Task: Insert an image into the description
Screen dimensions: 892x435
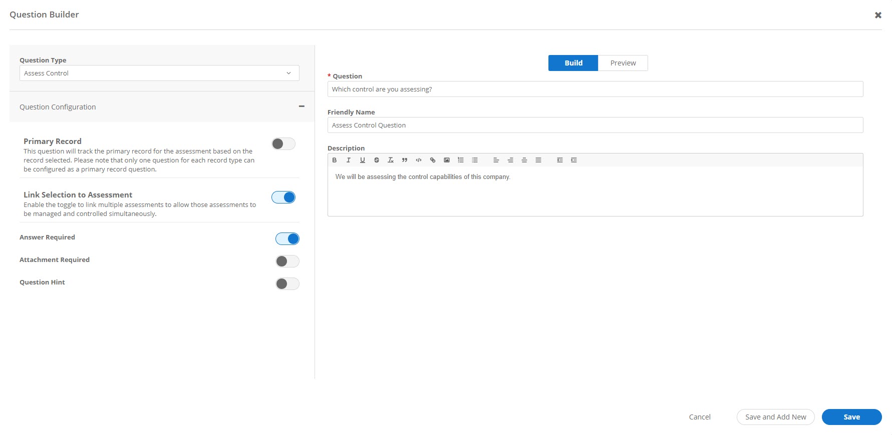Action: click(447, 160)
